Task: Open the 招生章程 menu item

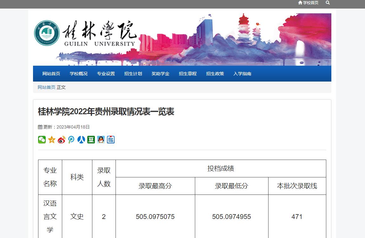Action: point(188,74)
